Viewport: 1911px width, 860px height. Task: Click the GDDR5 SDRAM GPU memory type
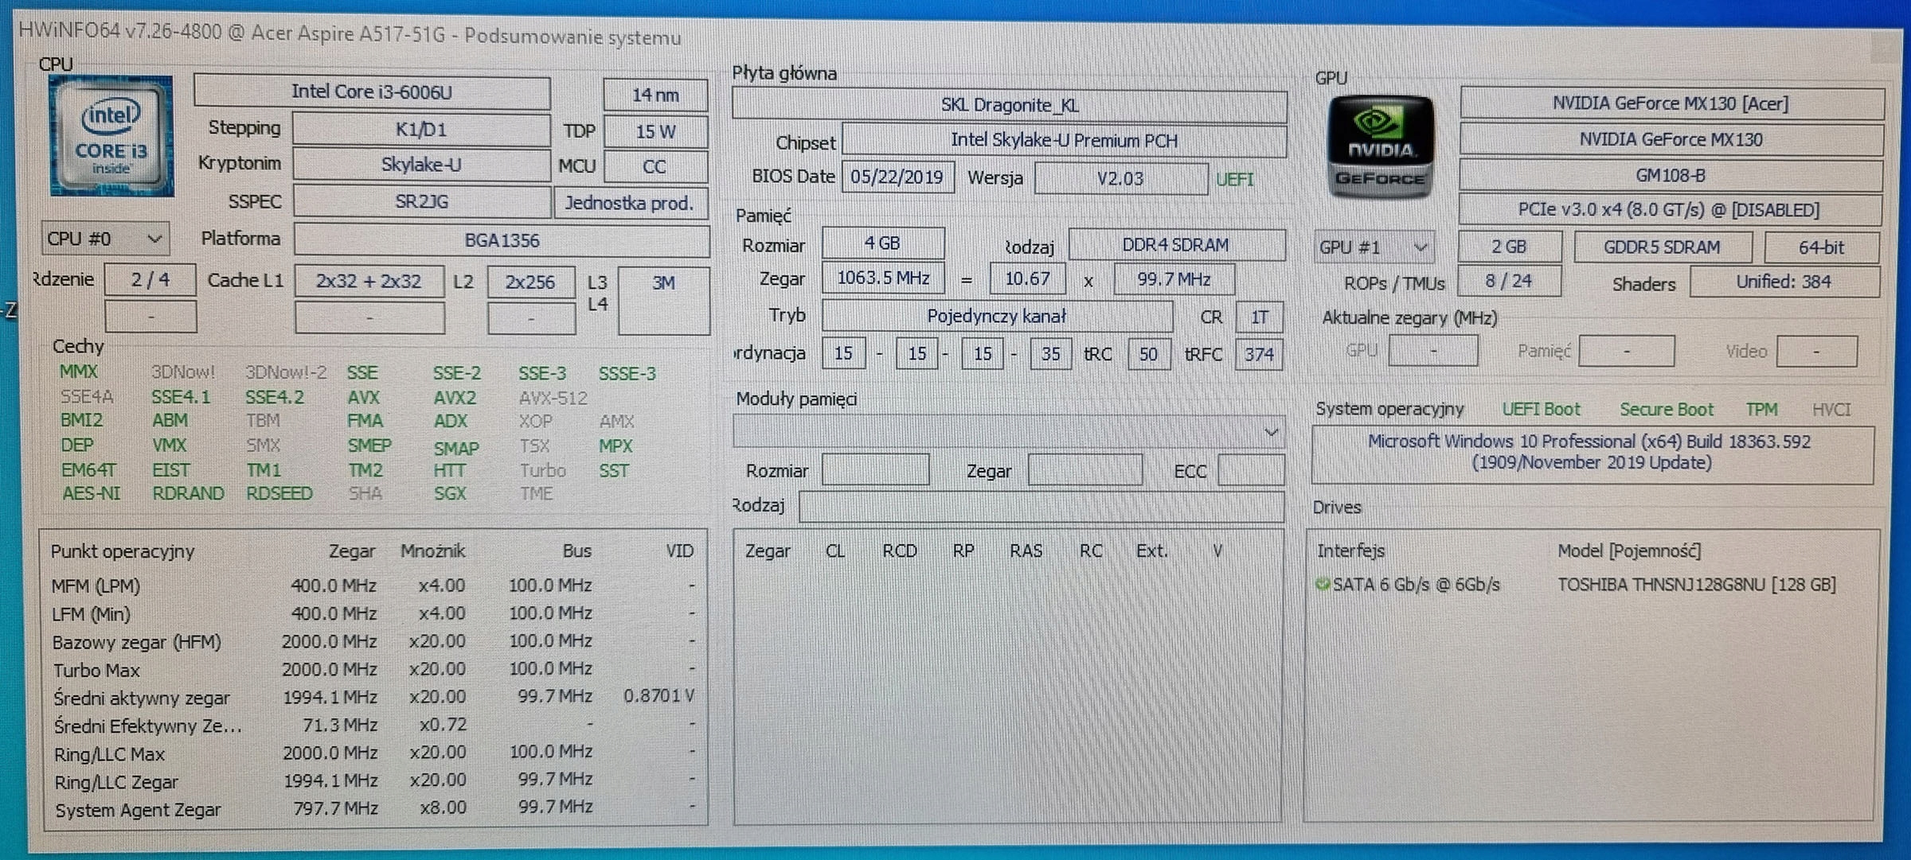1663,247
